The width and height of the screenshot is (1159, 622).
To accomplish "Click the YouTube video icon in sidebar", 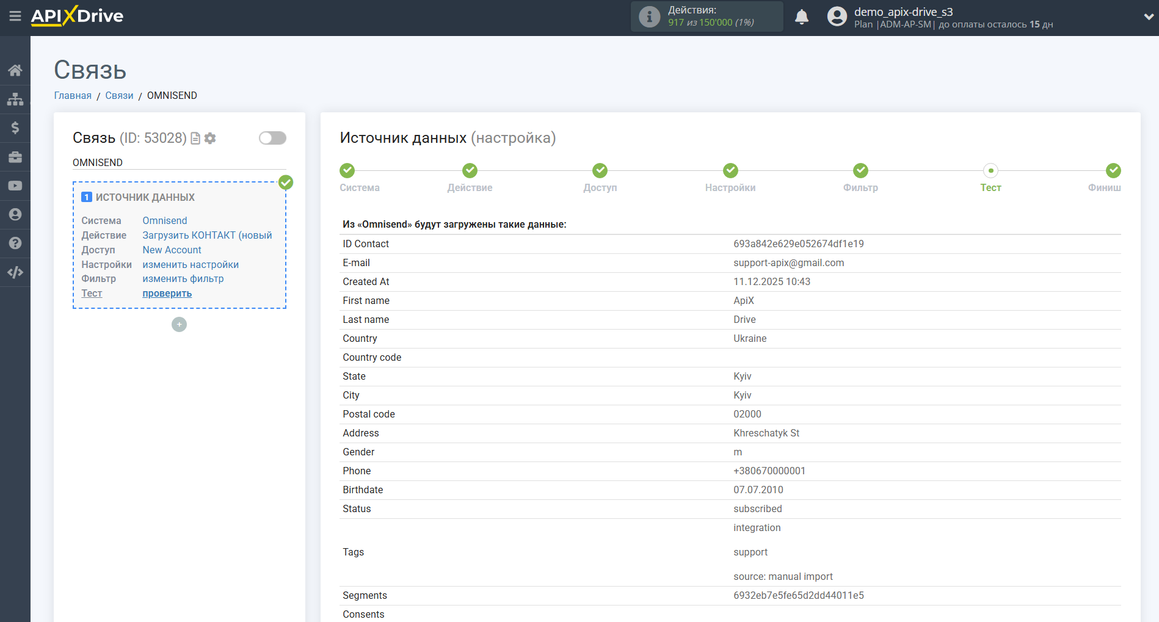I will click(x=15, y=186).
